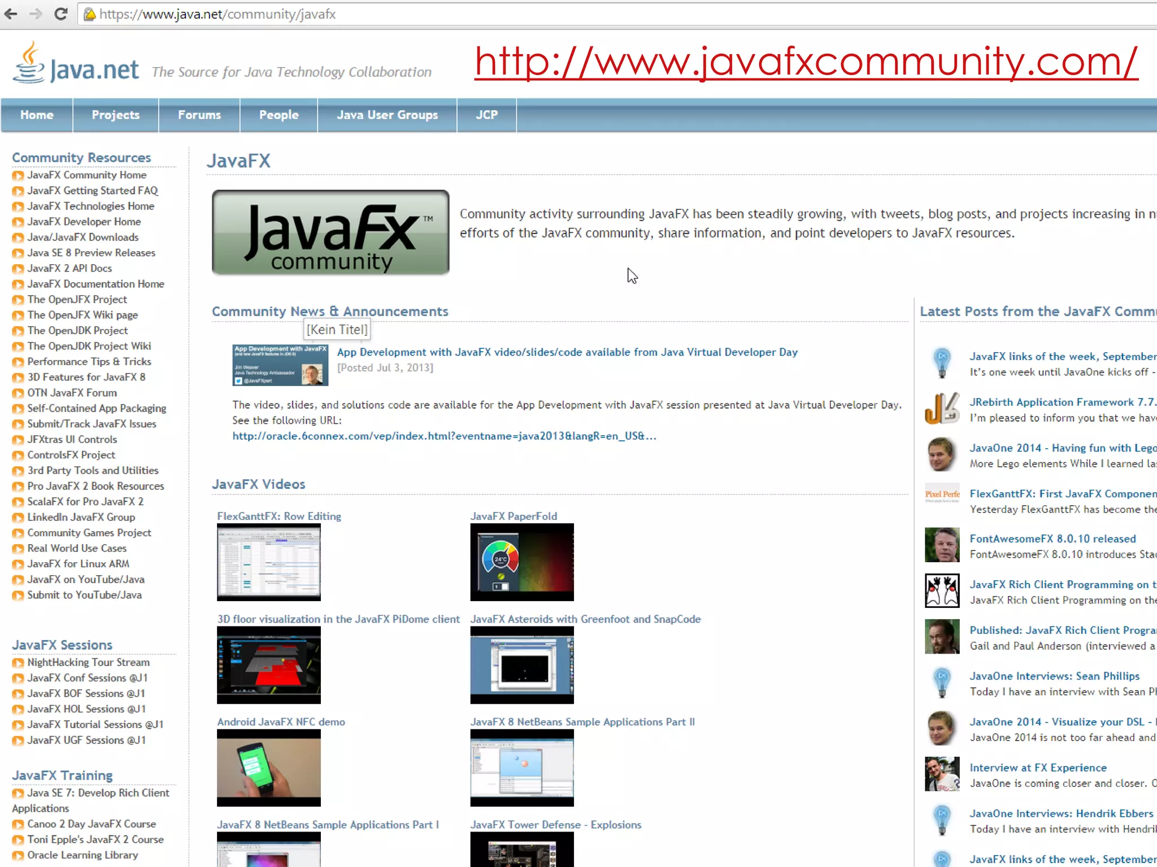The width and height of the screenshot is (1157, 867).
Task: Play the JavaFX PaperFold video thumbnail
Action: pos(522,562)
